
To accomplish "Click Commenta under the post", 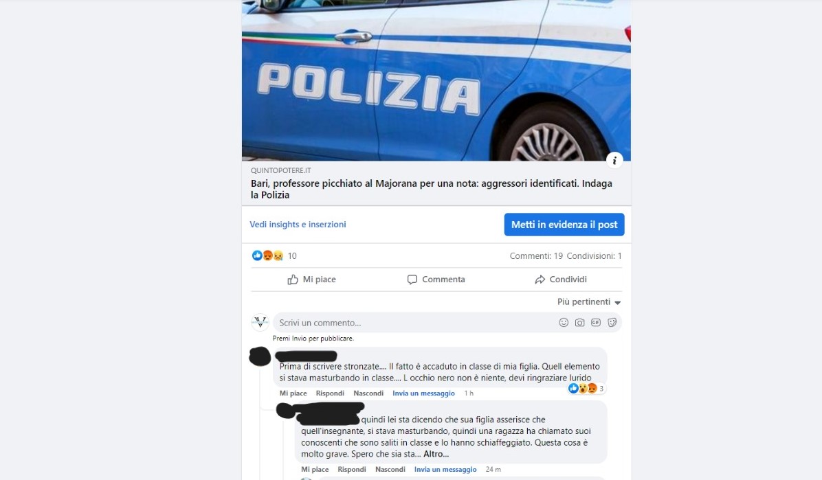I will [436, 279].
